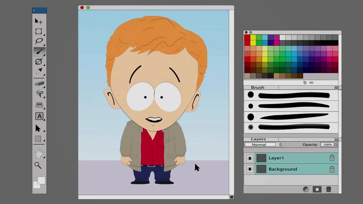Click the foreground/background color squares

(39, 182)
